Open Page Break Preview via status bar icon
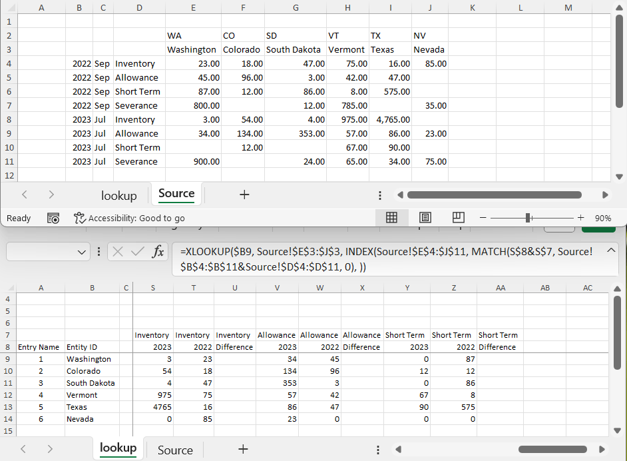627x461 pixels. pos(458,218)
